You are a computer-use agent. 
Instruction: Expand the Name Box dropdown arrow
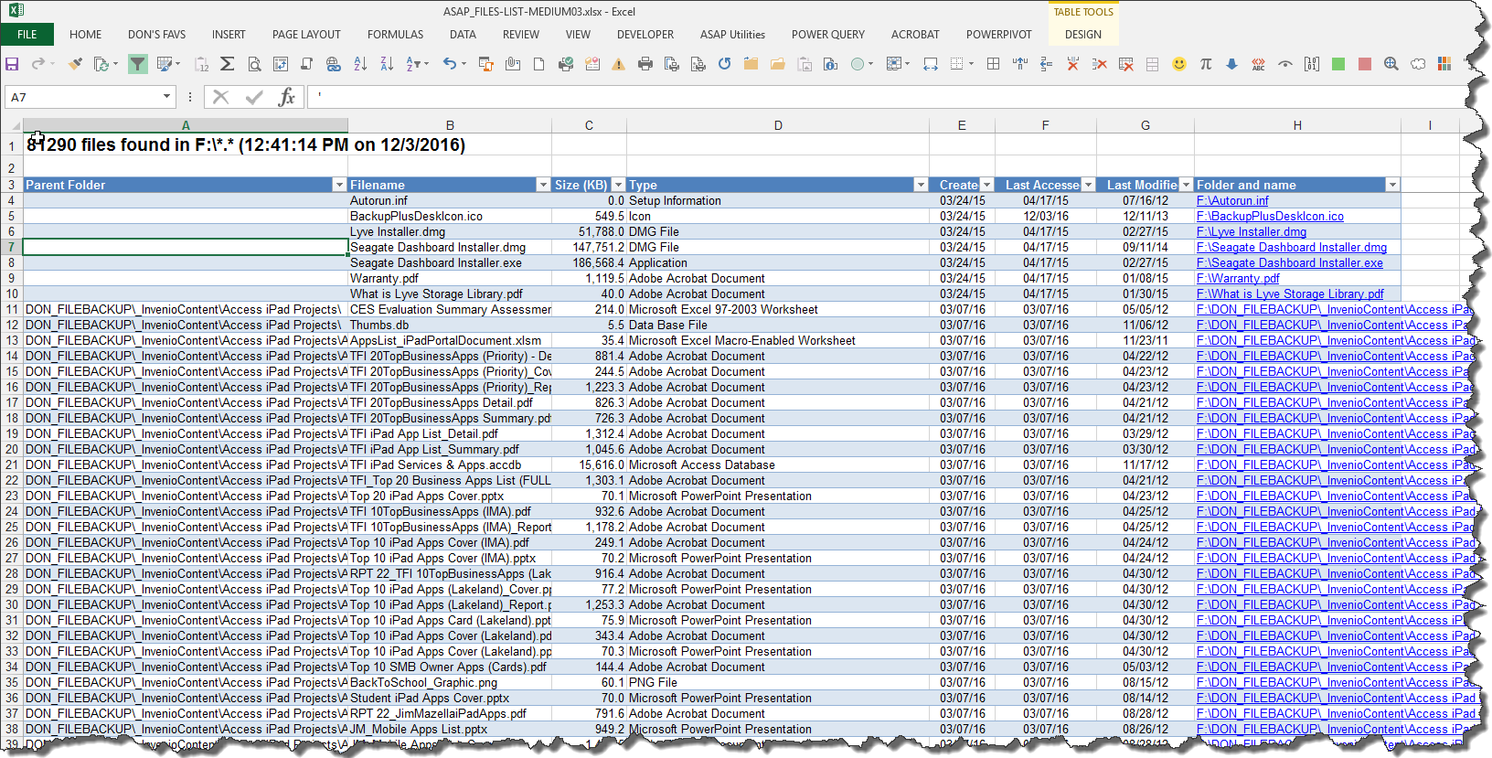pyautogui.click(x=166, y=97)
